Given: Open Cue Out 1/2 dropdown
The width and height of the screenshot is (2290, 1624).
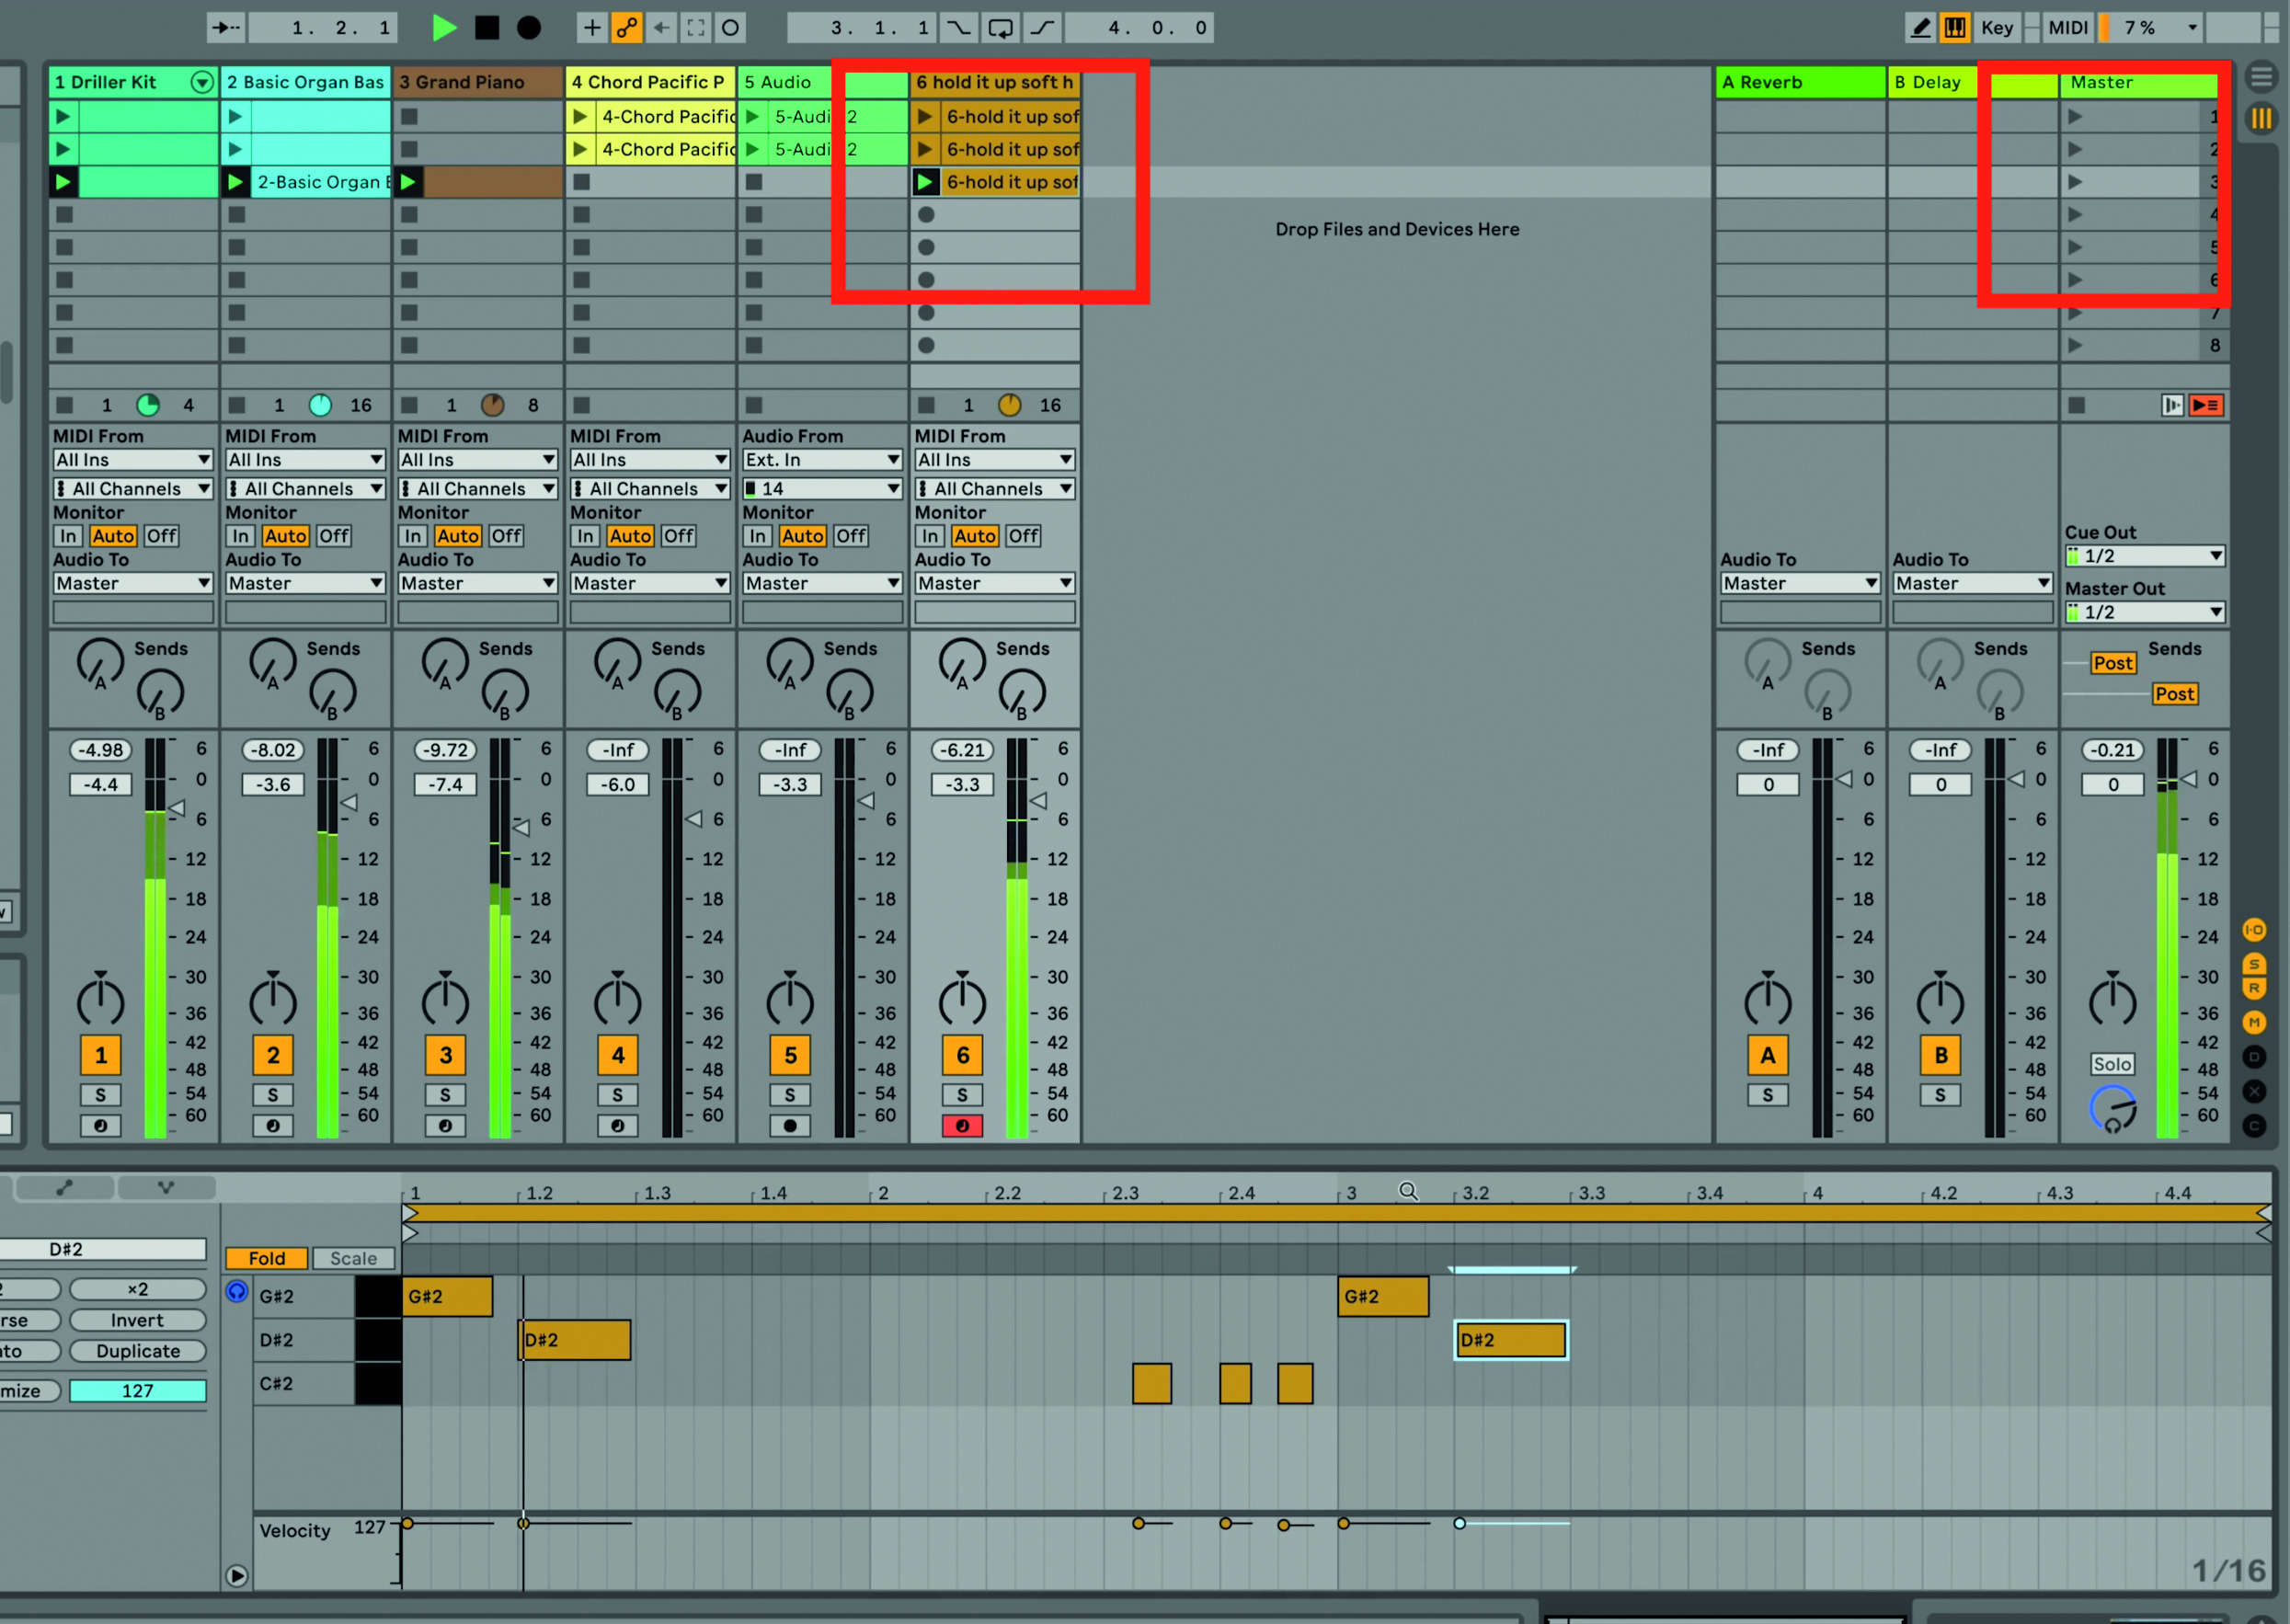Looking at the screenshot, I should 2146,556.
